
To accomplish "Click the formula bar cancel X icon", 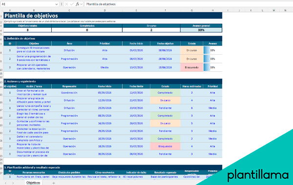I will (x=66, y=4).
